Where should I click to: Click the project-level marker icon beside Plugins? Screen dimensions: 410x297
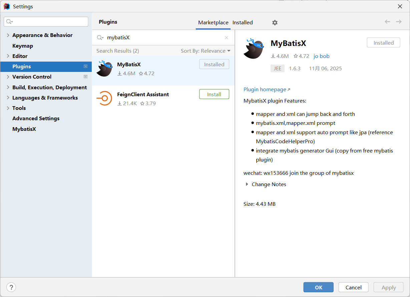tap(85, 67)
